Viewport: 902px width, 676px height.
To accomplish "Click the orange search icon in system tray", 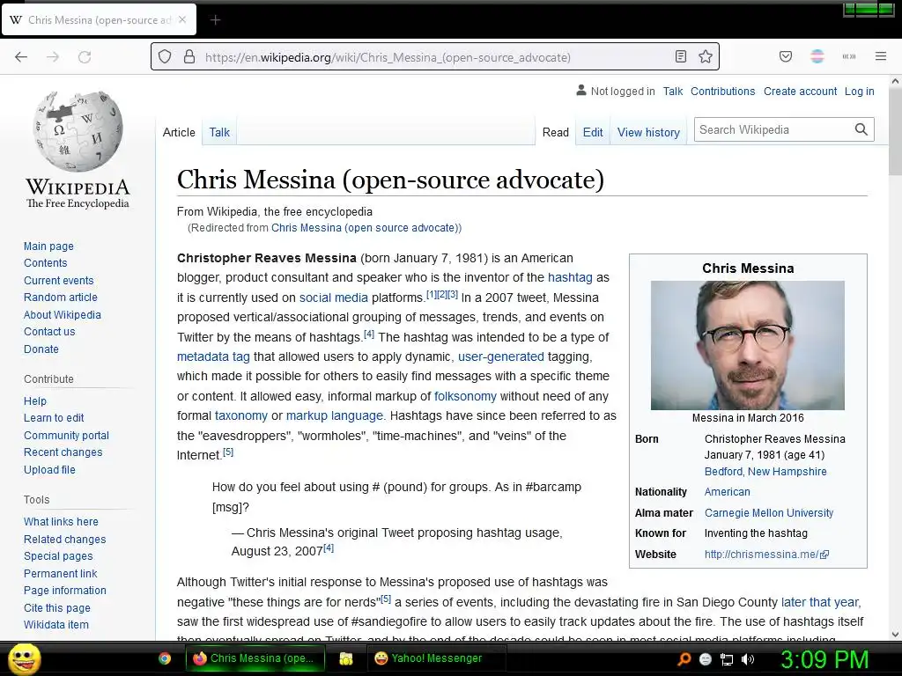I will [x=684, y=659].
